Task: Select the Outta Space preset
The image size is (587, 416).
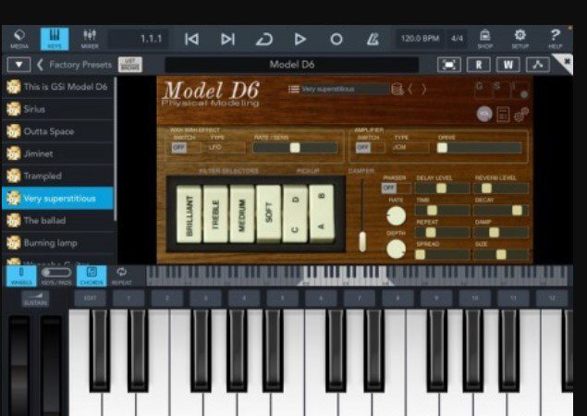Action: pyautogui.click(x=58, y=131)
